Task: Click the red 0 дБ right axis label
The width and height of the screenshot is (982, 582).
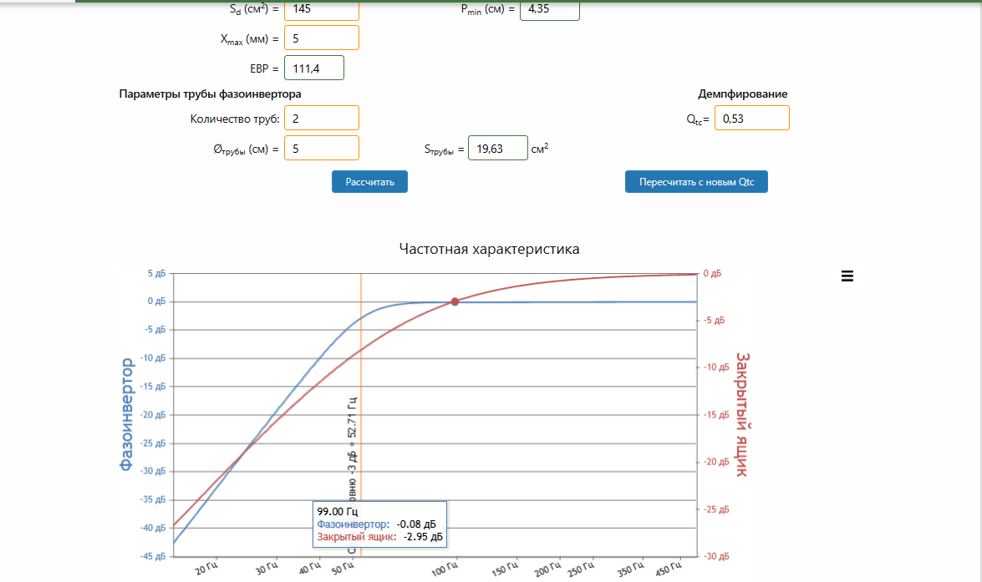Action: 712,274
